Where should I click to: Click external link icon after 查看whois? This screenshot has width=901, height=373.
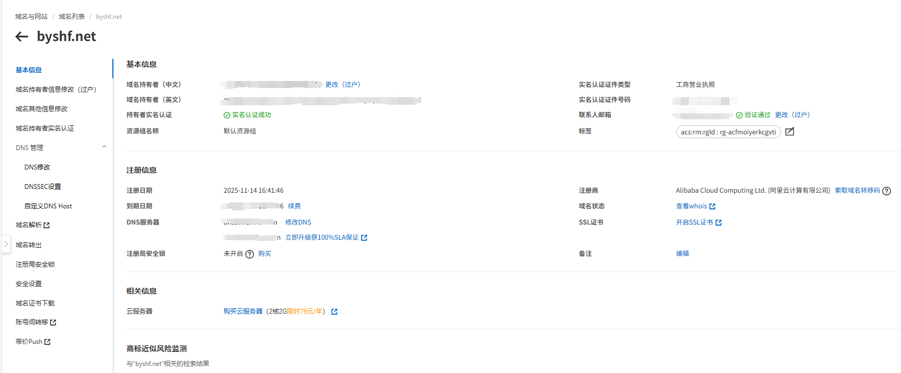(712, 207)
